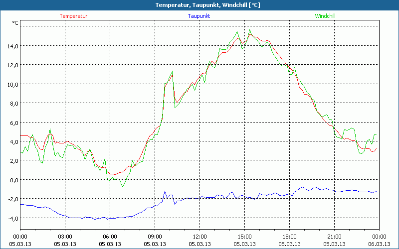Click the 14,0 y-axis value
Screen dimensions: 399x249
[x=13, y=46]
